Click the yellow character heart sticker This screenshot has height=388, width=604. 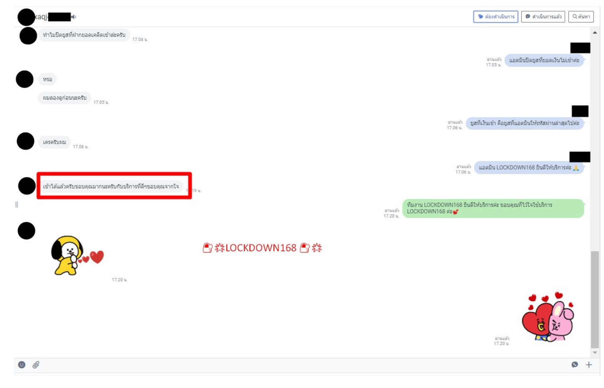[75, 255]
